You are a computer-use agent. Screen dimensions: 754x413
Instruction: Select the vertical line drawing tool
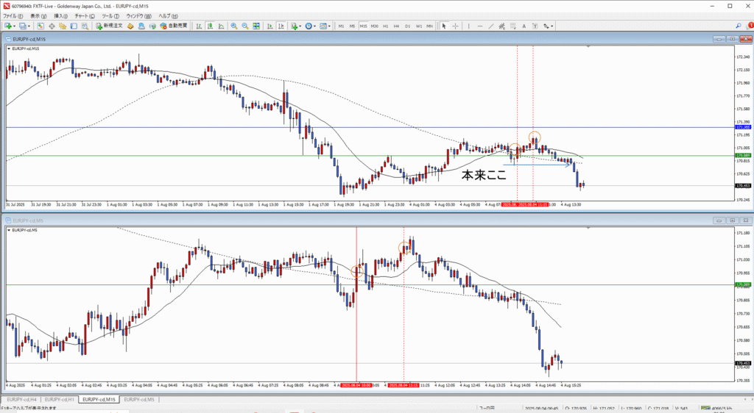pos(469,26)
